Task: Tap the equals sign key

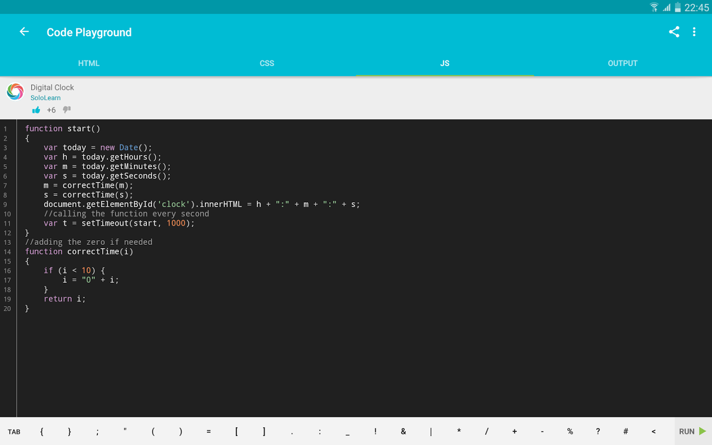Action: [x=209, y=432]
